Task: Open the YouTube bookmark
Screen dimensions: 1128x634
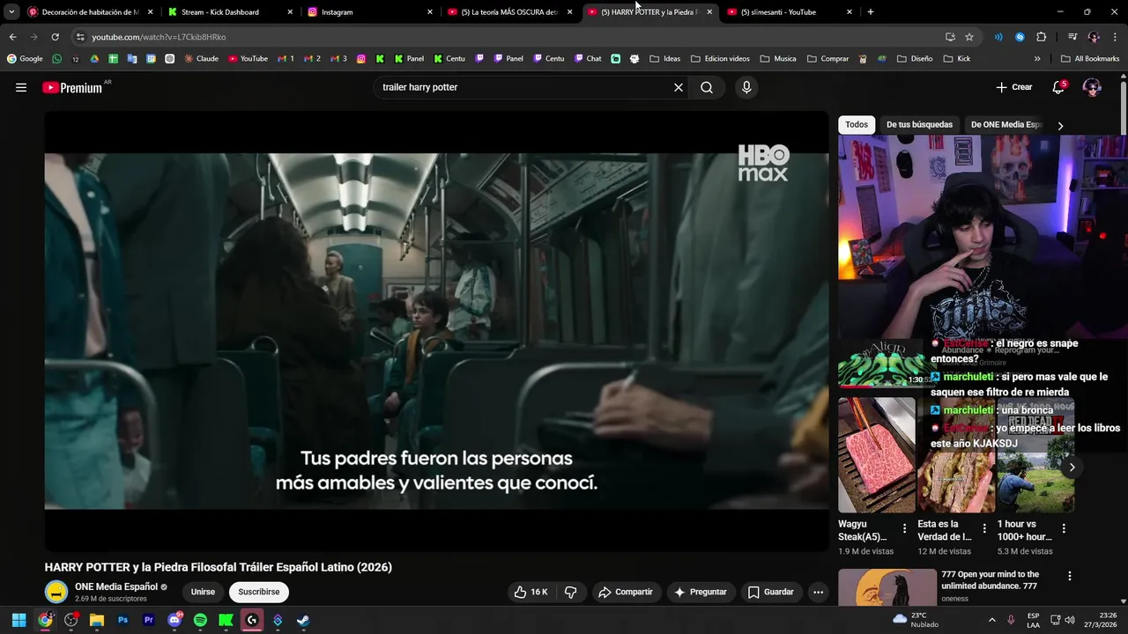Action: 248,59
